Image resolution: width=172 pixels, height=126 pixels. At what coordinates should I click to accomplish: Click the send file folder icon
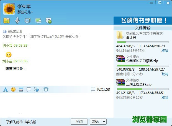(x=6, y=20)
